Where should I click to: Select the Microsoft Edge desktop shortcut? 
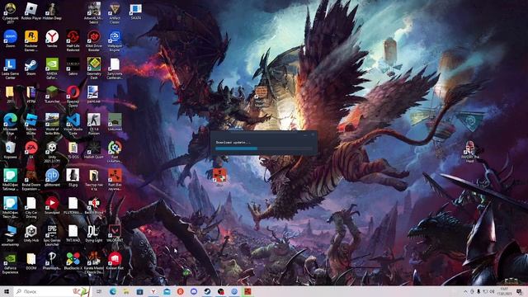(x=10, y=124)
